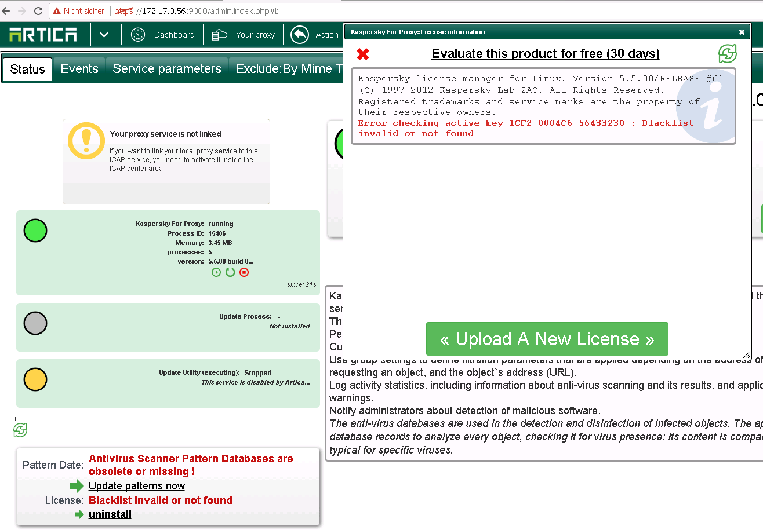Click the uninstall link
Screen dimensions: 763x530
[x=110, y=514]
